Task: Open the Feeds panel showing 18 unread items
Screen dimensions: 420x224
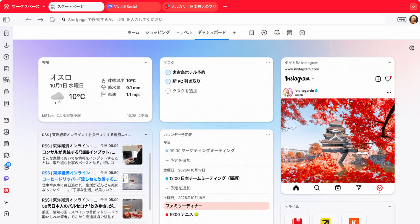Action: 6,167
